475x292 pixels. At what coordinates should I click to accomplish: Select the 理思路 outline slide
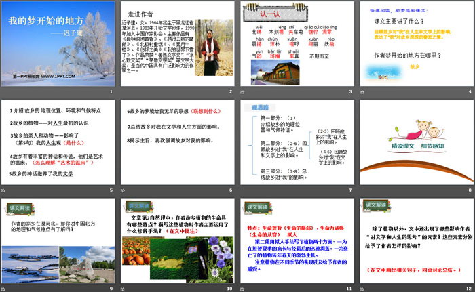(x=297, y=142)
